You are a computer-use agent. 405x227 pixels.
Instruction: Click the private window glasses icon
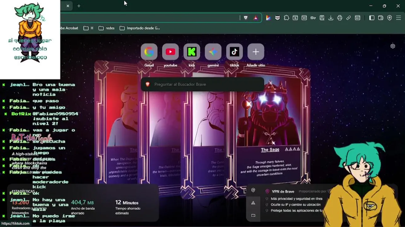304,18
